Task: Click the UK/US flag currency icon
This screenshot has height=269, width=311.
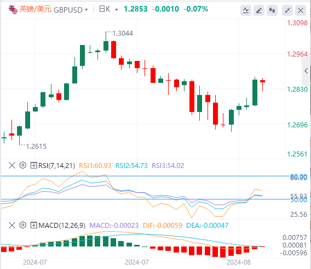Action: click(13, 9)
